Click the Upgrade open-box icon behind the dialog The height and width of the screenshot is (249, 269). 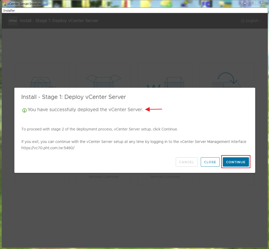104,81
